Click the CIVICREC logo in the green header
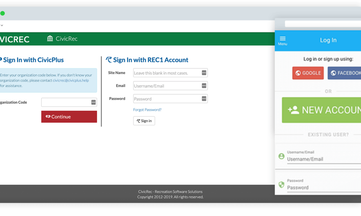Screen dimensions: 361x216 click(15, 39)
